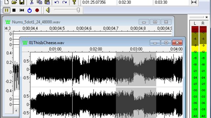211x118 pixels.
Task: Click inside the highlighted selection of the top channel
Action: [x=136, y=69]
